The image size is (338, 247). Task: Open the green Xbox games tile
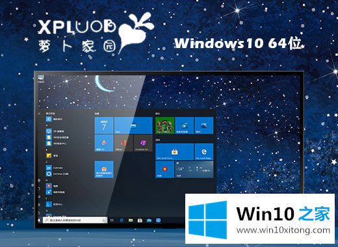pyautogui.click(x=164, y=125)
